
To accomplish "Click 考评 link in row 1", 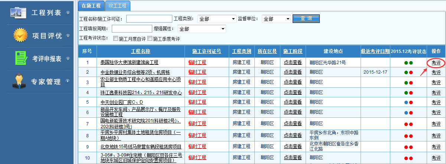I will click(436, 63).
